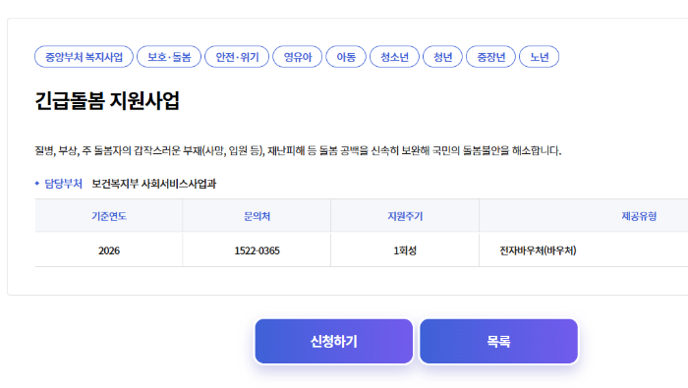The width and height of the screenshot is (688, 388).
Task: Open the 목록 list button
Action: click(498, 342)
